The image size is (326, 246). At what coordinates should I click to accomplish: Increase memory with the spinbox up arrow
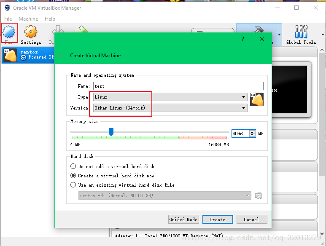(252, 132)
